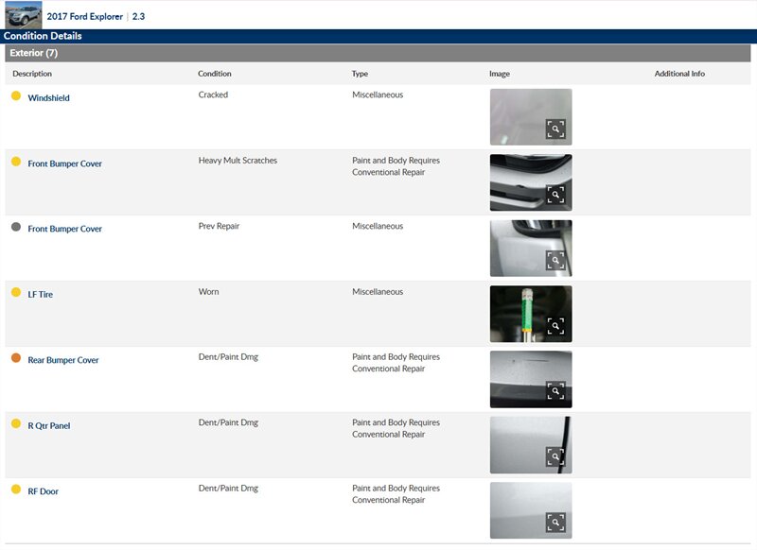
Task: Open the Rear Bumper Cover link
Action: [63, 360]
